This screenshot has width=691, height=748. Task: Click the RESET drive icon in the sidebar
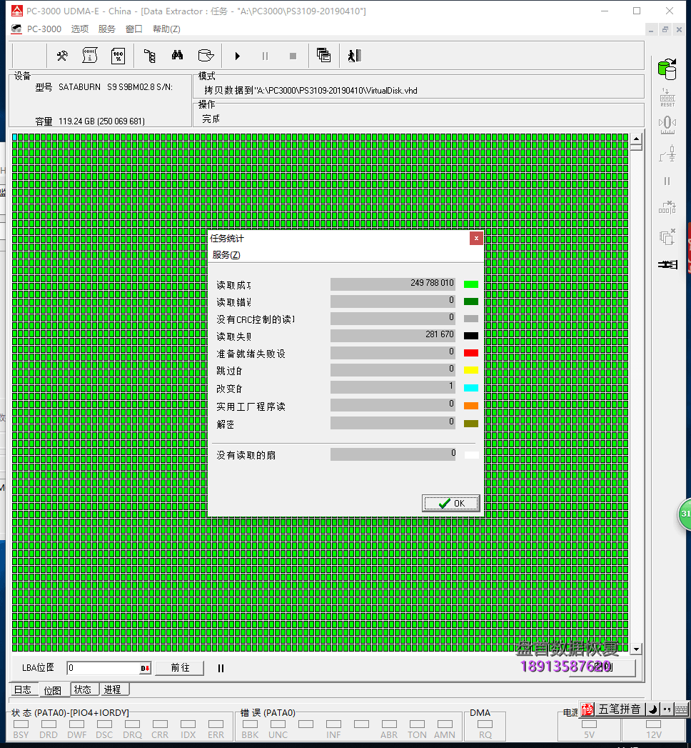[667, 96]
